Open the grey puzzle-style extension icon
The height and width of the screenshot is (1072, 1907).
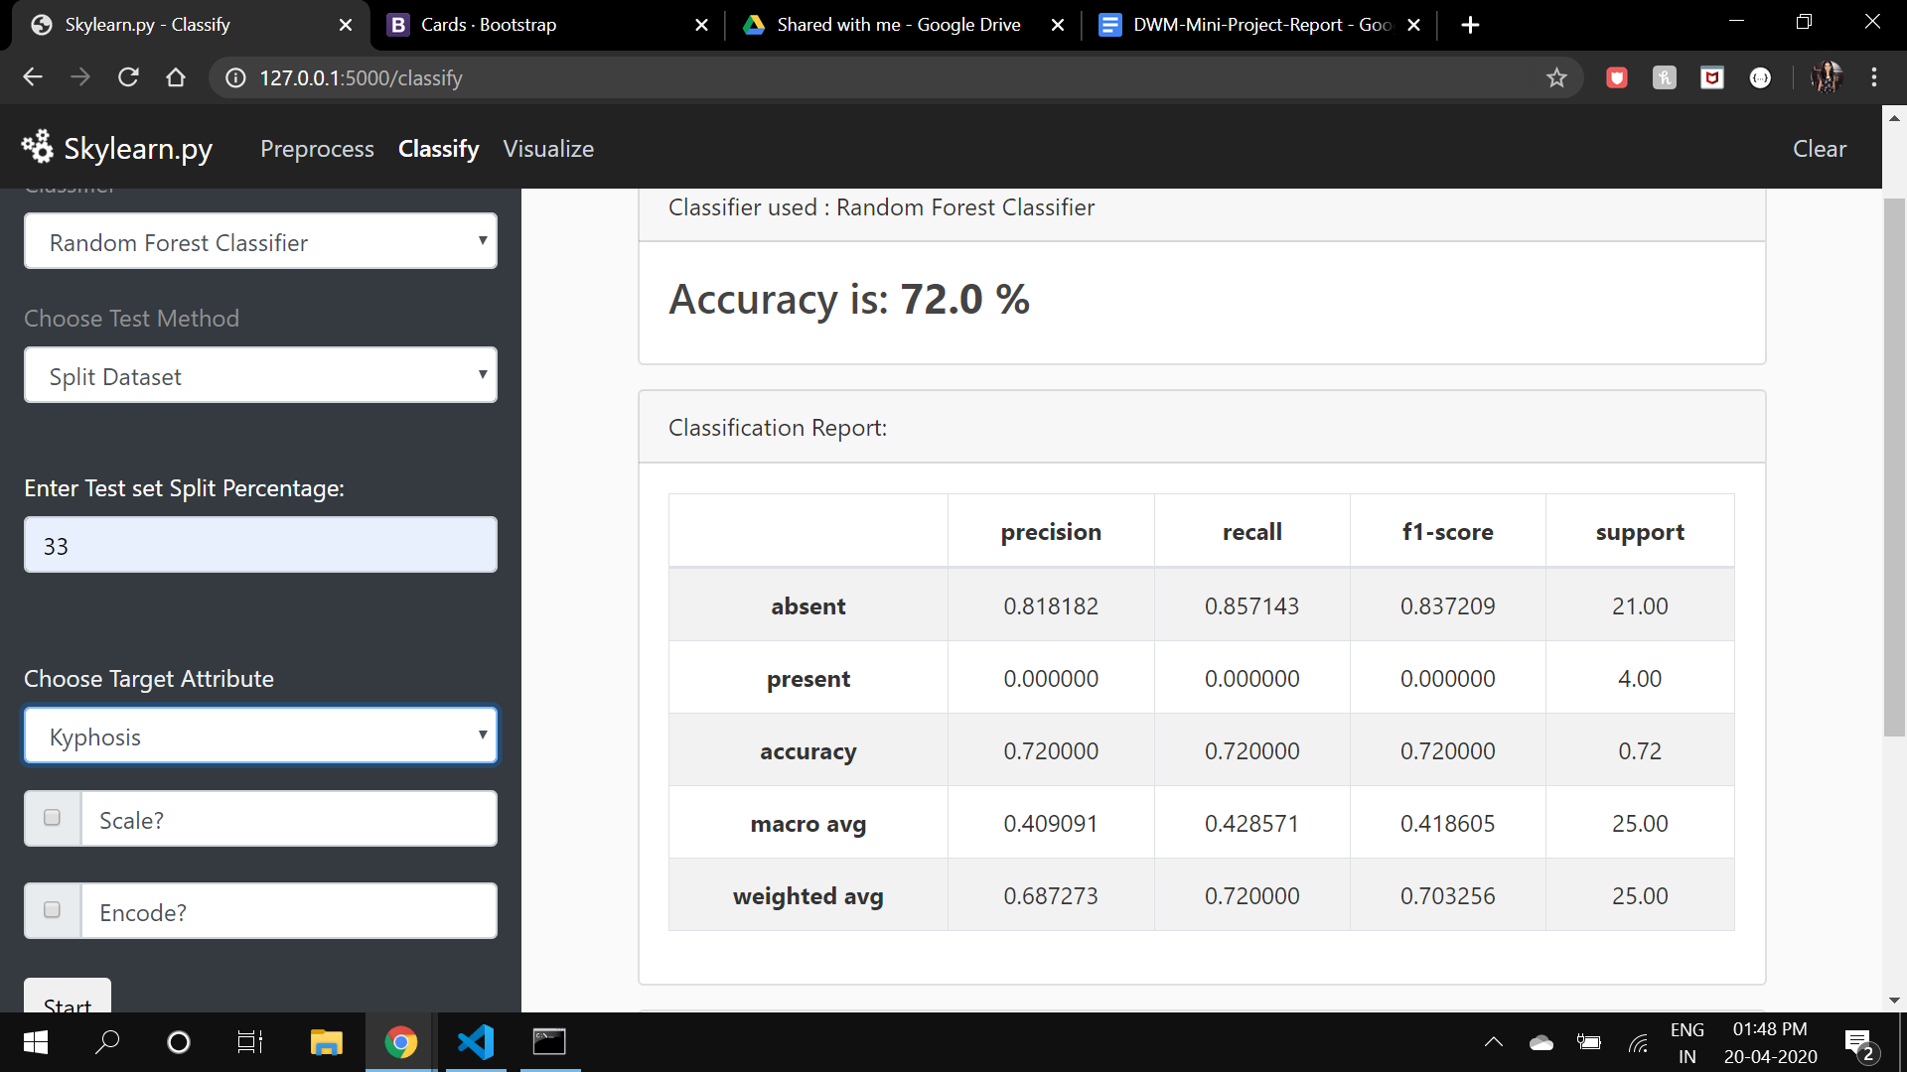click(1665, 77)
